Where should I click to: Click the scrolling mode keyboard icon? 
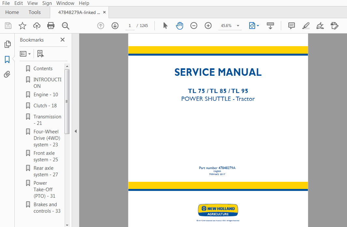pos(270,26)
